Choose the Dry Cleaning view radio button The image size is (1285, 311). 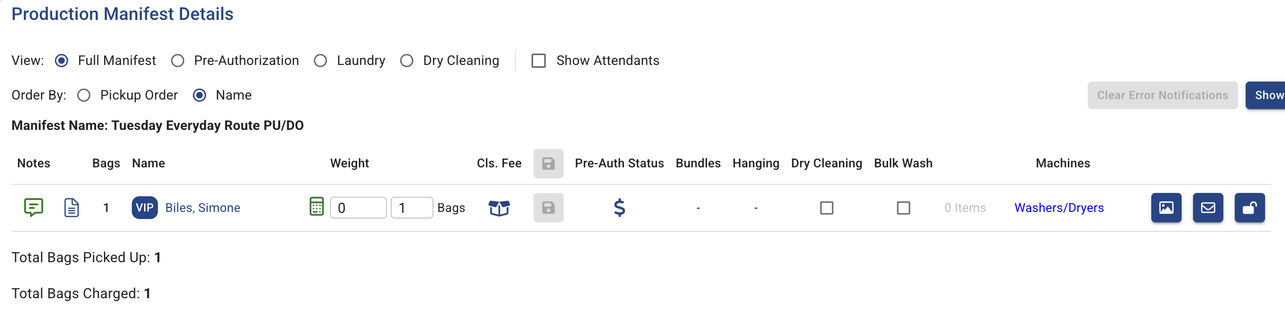pyautogui.click(x=406, y=61)
